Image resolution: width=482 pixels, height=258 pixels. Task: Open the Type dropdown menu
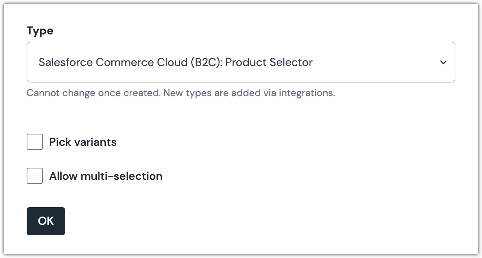pos(241,62)
